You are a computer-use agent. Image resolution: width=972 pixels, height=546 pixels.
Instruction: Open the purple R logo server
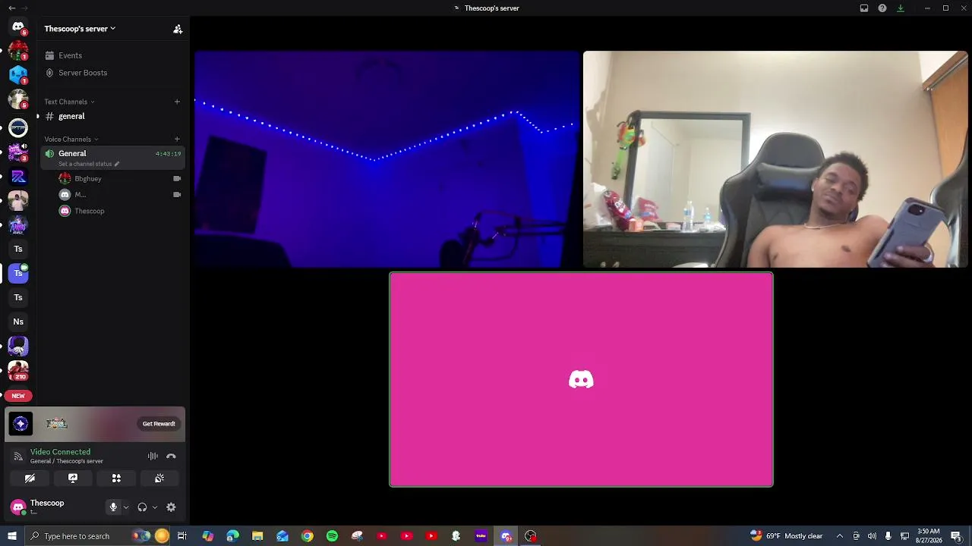(x=18, y=176)
